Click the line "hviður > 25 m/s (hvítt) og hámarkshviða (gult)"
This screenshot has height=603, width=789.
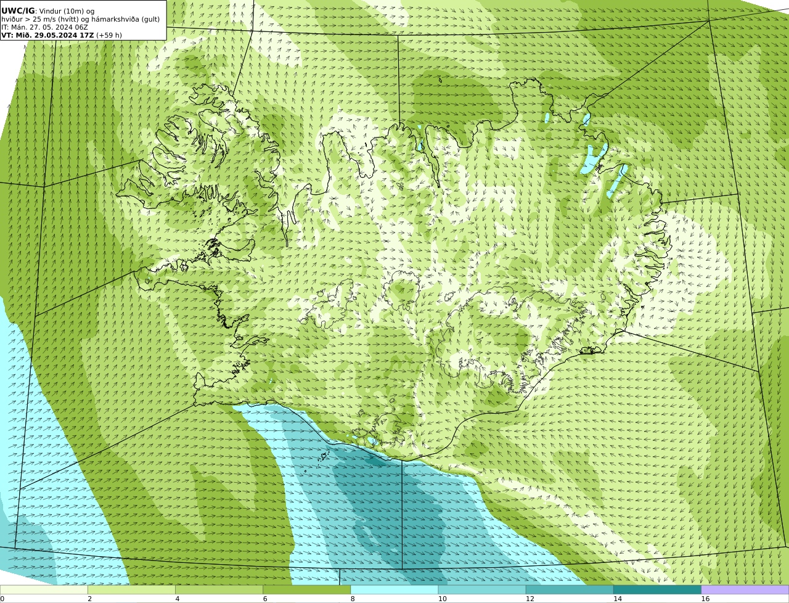point(80,19)
